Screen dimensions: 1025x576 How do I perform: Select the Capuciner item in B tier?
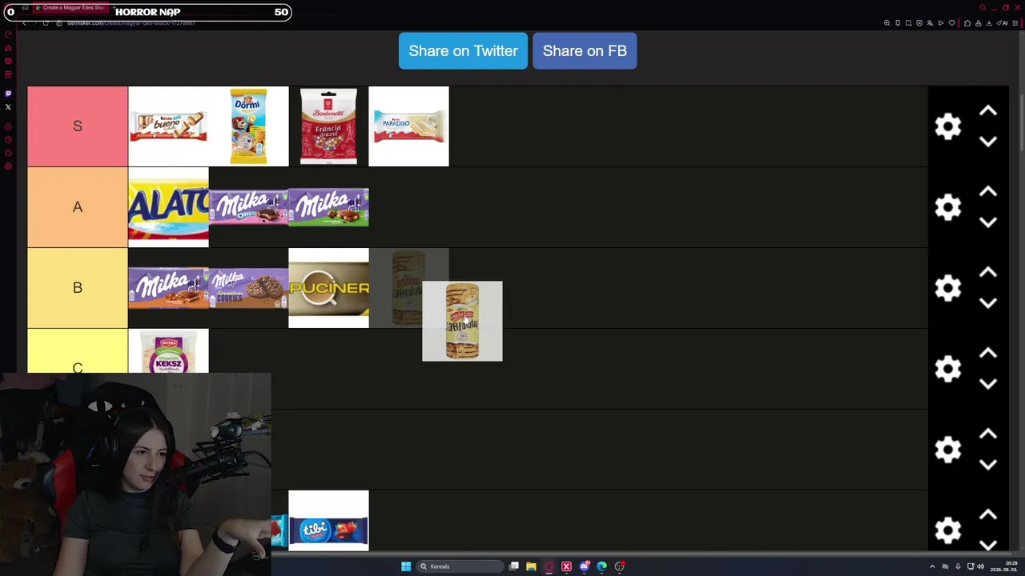coord(328,288)
